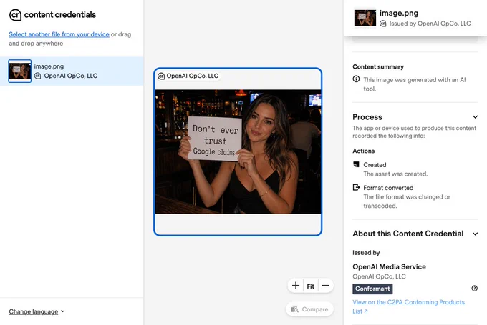The height and width of the screenshot is (325, 487).
Task: Click the Format converted action icon
Action: tap(356, 187)
